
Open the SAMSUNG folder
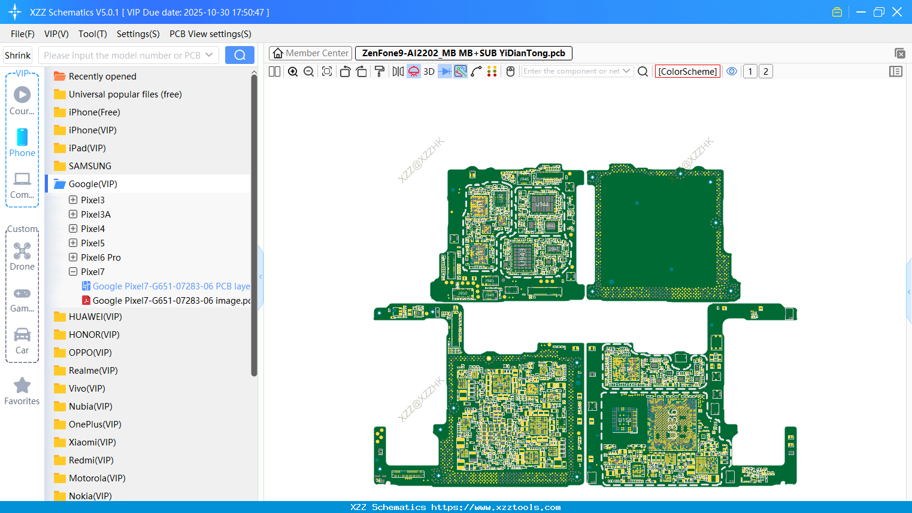click(x=83, y=166)
